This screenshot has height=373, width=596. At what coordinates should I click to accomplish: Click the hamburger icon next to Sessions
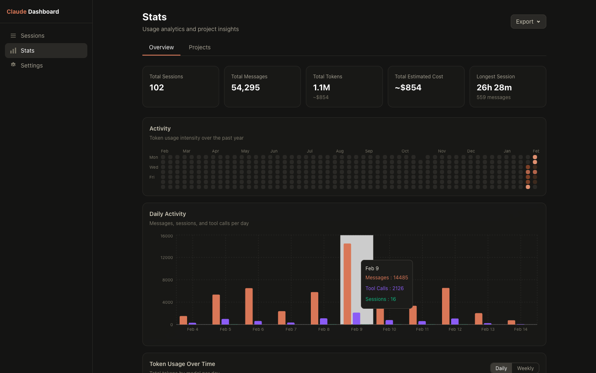(14, 36)
